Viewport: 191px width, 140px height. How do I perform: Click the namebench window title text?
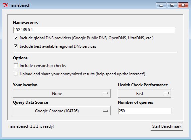point(20,5)
